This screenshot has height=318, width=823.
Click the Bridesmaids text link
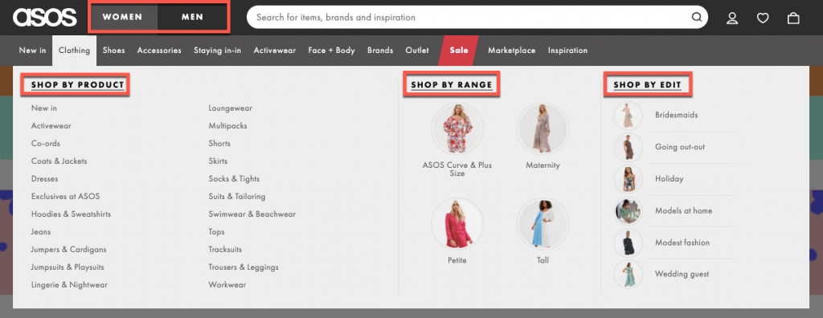point(677,115)
